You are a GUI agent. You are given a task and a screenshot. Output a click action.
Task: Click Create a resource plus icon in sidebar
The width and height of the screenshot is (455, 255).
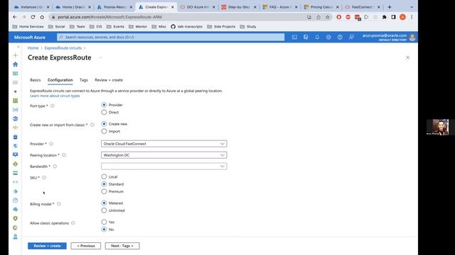(16, 55)
